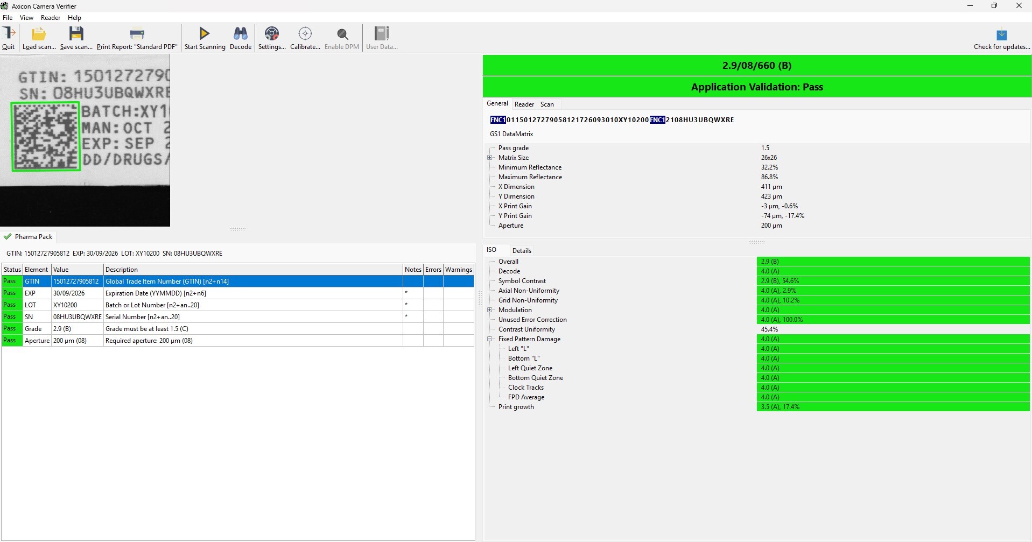
Task: Click the Load scan folder icon
Action: point(38,33)
